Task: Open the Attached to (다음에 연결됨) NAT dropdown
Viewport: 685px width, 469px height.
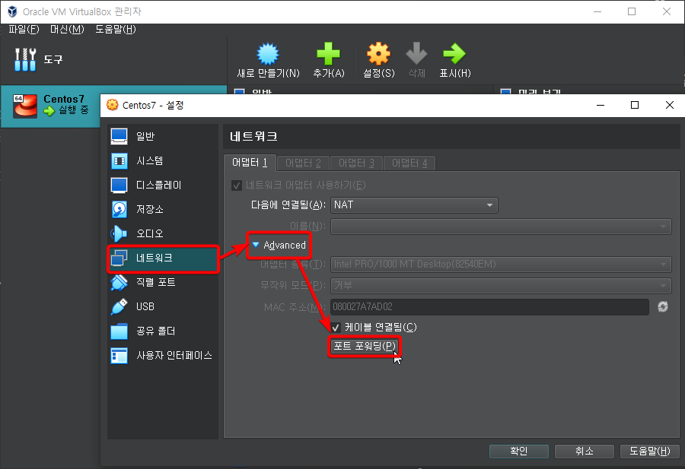Action: 414,205
